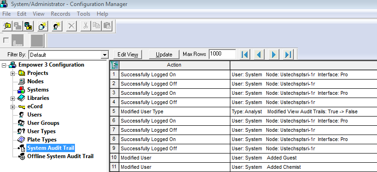Viewport: 377px width, 172px height.
Task: Select the Systems tree item
Action: (x=38, y=90)
